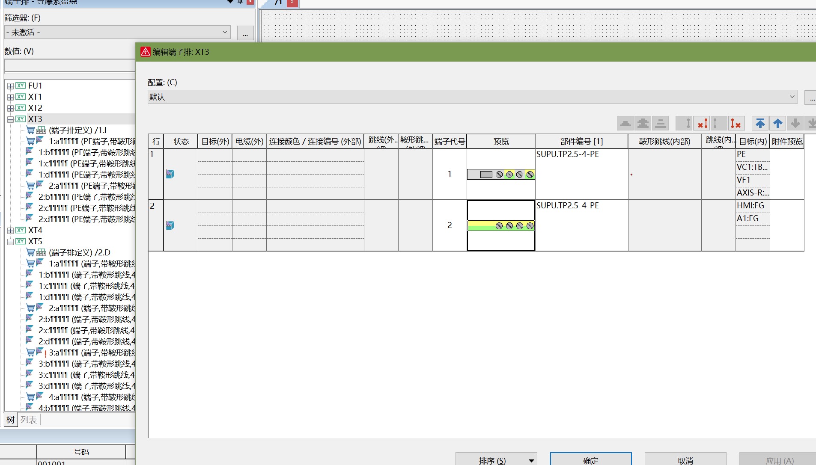
Task: Click the blue move-up arrow button
Action: click(777, 124)
